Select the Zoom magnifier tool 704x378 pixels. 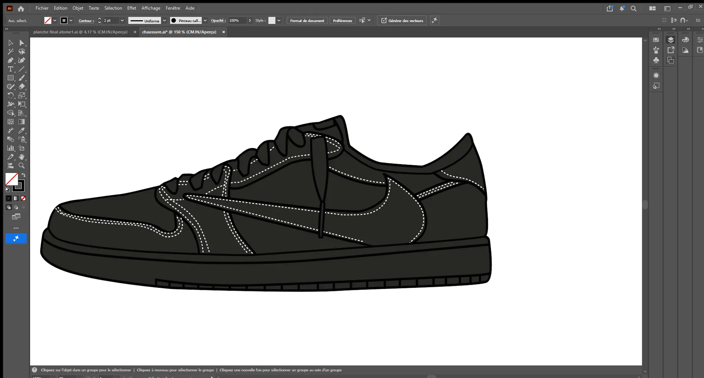(22, 166)
